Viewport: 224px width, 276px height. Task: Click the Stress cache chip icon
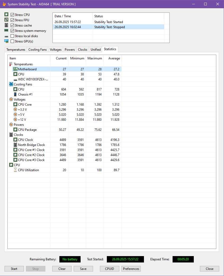(6, 25)
